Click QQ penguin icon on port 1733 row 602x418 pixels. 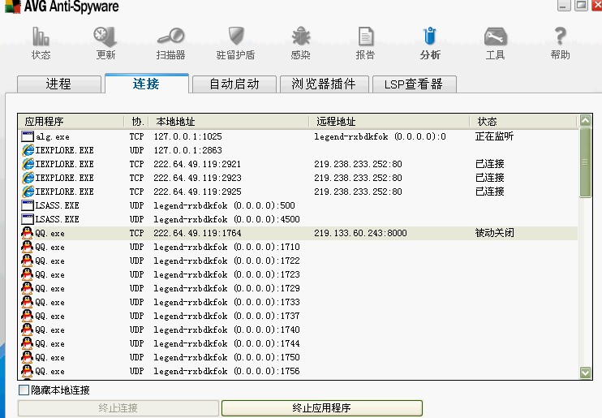pyautogui.click(x=27, y=302)
